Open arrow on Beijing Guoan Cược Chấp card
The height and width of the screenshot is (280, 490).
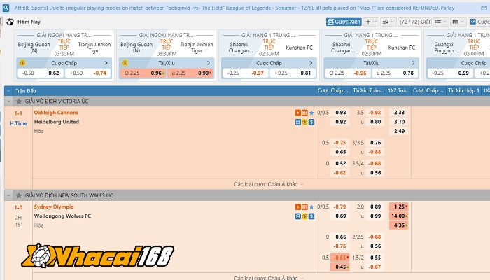tap(106, 63)
